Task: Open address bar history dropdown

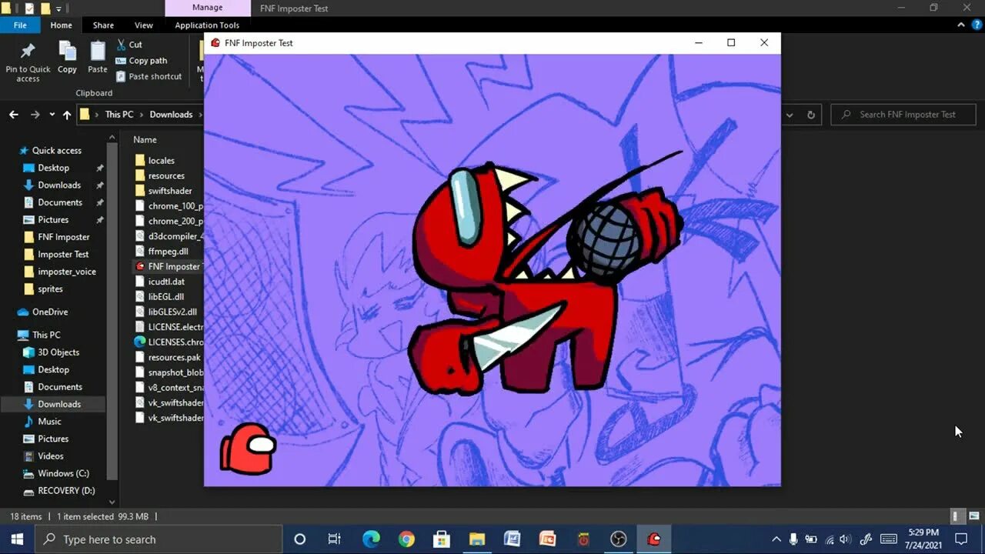Action: [790, 115]
